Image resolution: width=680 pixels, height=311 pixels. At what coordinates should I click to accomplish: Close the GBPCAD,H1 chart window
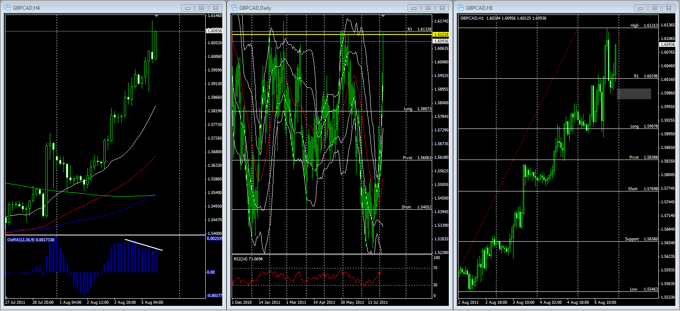click(x=669, y=8)
